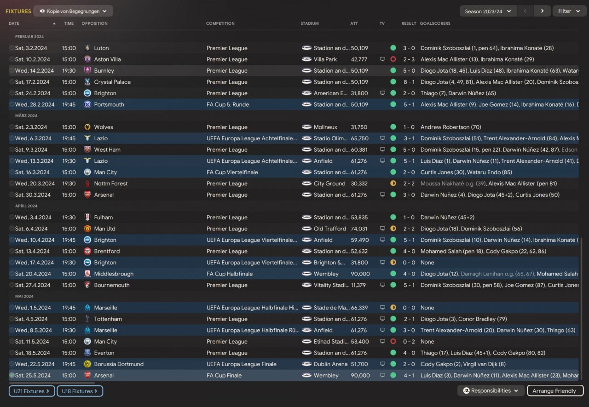Toggle the green check on the 25.5.2024 Arsenal row
The image size is (589, 407).
(12, 375)
